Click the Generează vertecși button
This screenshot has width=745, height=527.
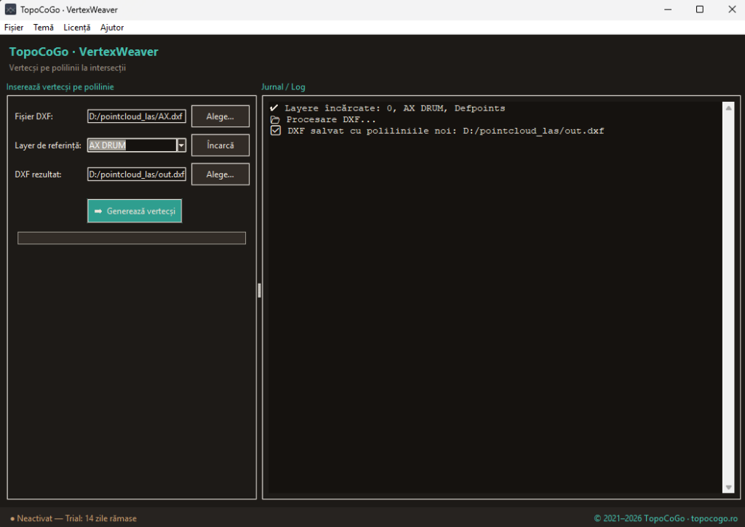135,211
